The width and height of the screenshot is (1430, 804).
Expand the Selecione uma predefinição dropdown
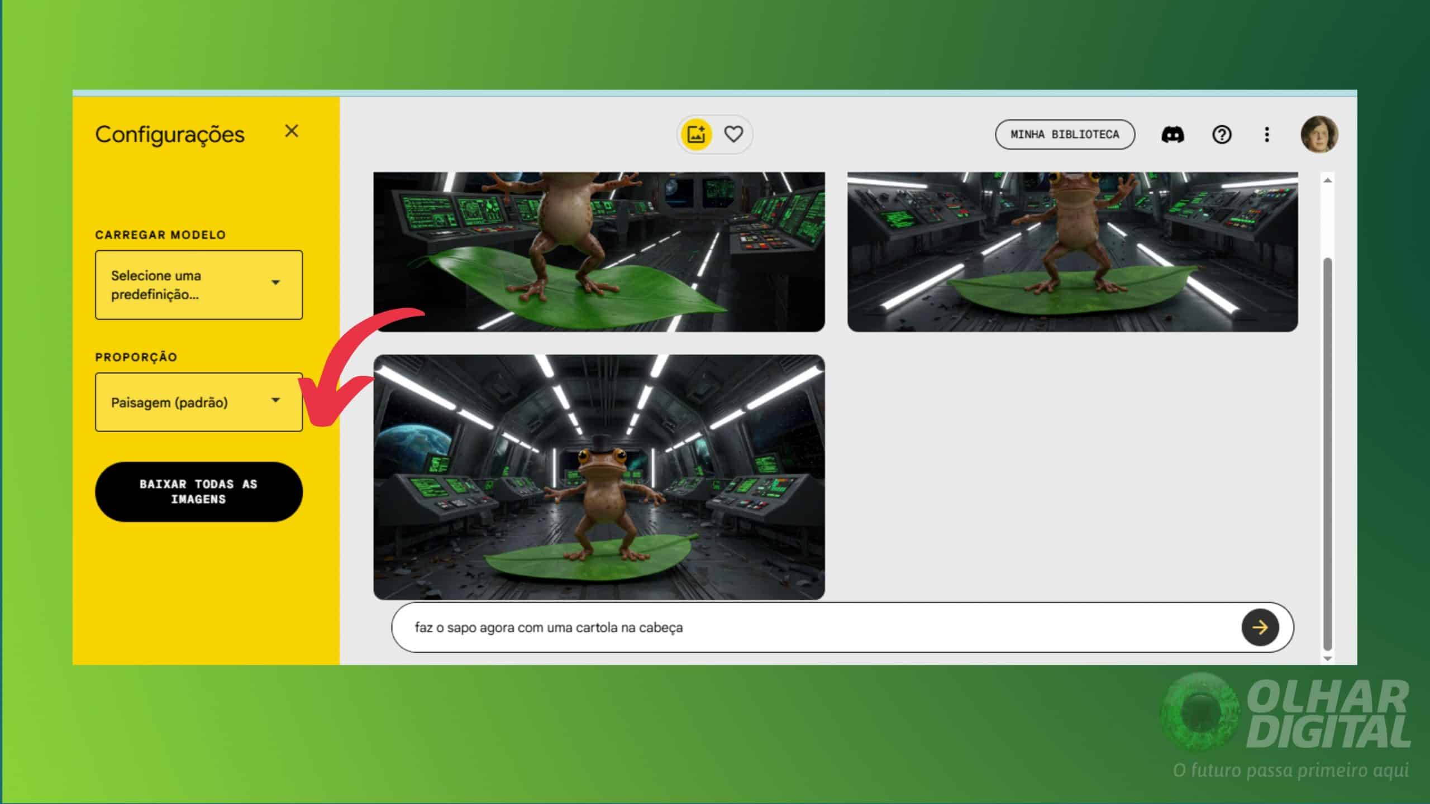(199, 285)
